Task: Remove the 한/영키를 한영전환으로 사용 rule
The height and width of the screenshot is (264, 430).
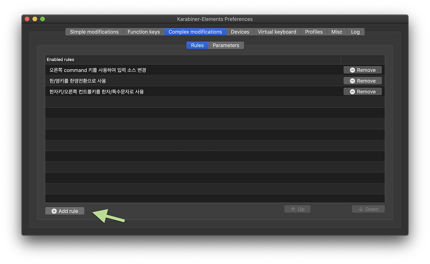Action: pyautogui.click(x=362, y=81)
